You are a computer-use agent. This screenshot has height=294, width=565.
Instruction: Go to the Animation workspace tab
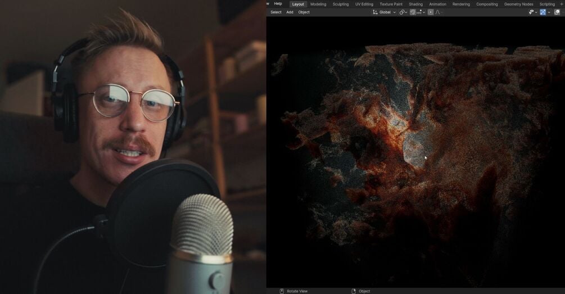coord(437,4)
